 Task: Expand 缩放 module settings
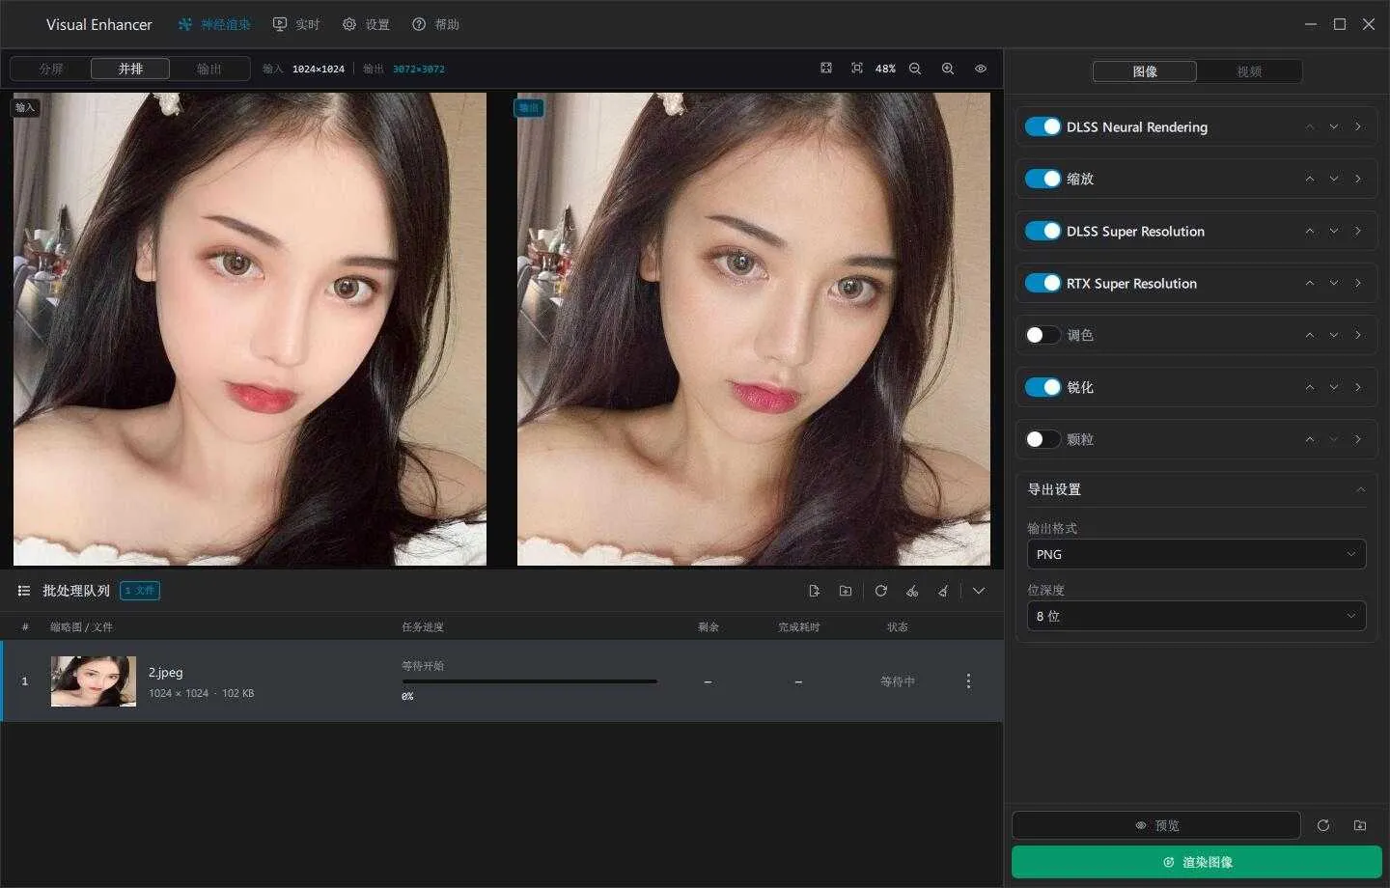[x=1358, y=179]
